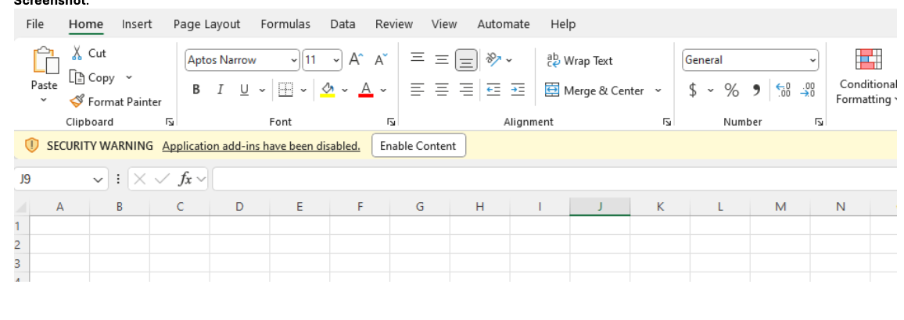Apply percent style number format
904x320 pixels.
[x=731, y=91]
